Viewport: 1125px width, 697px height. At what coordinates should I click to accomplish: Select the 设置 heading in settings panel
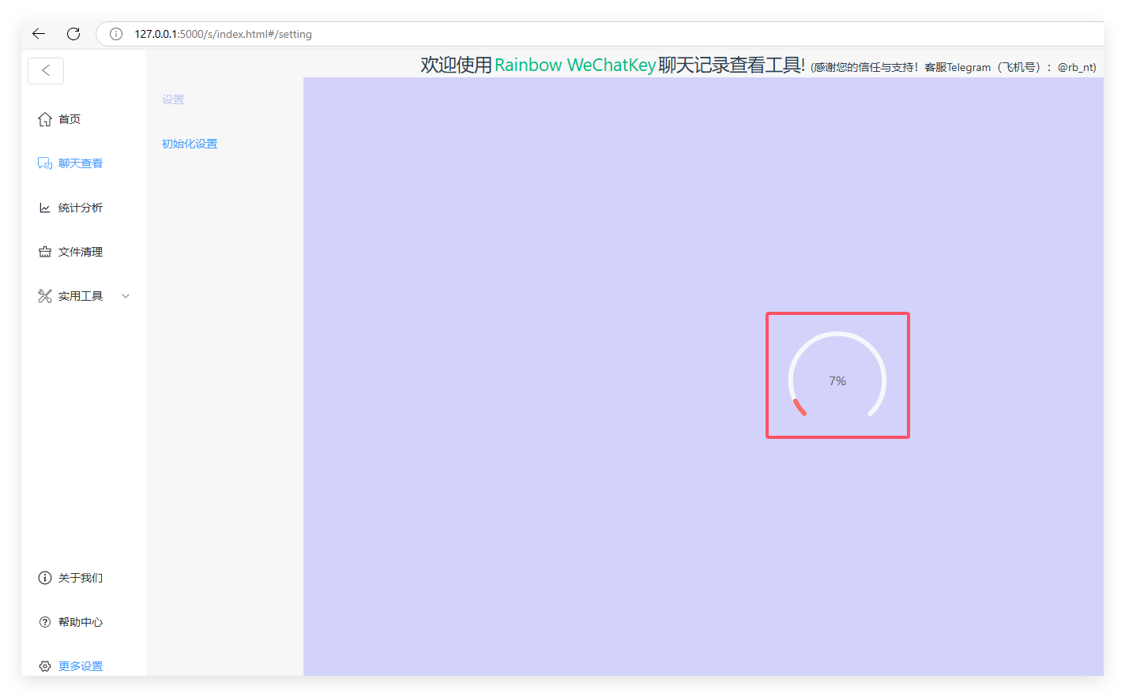pyautogui.click(x=173, y=99)
